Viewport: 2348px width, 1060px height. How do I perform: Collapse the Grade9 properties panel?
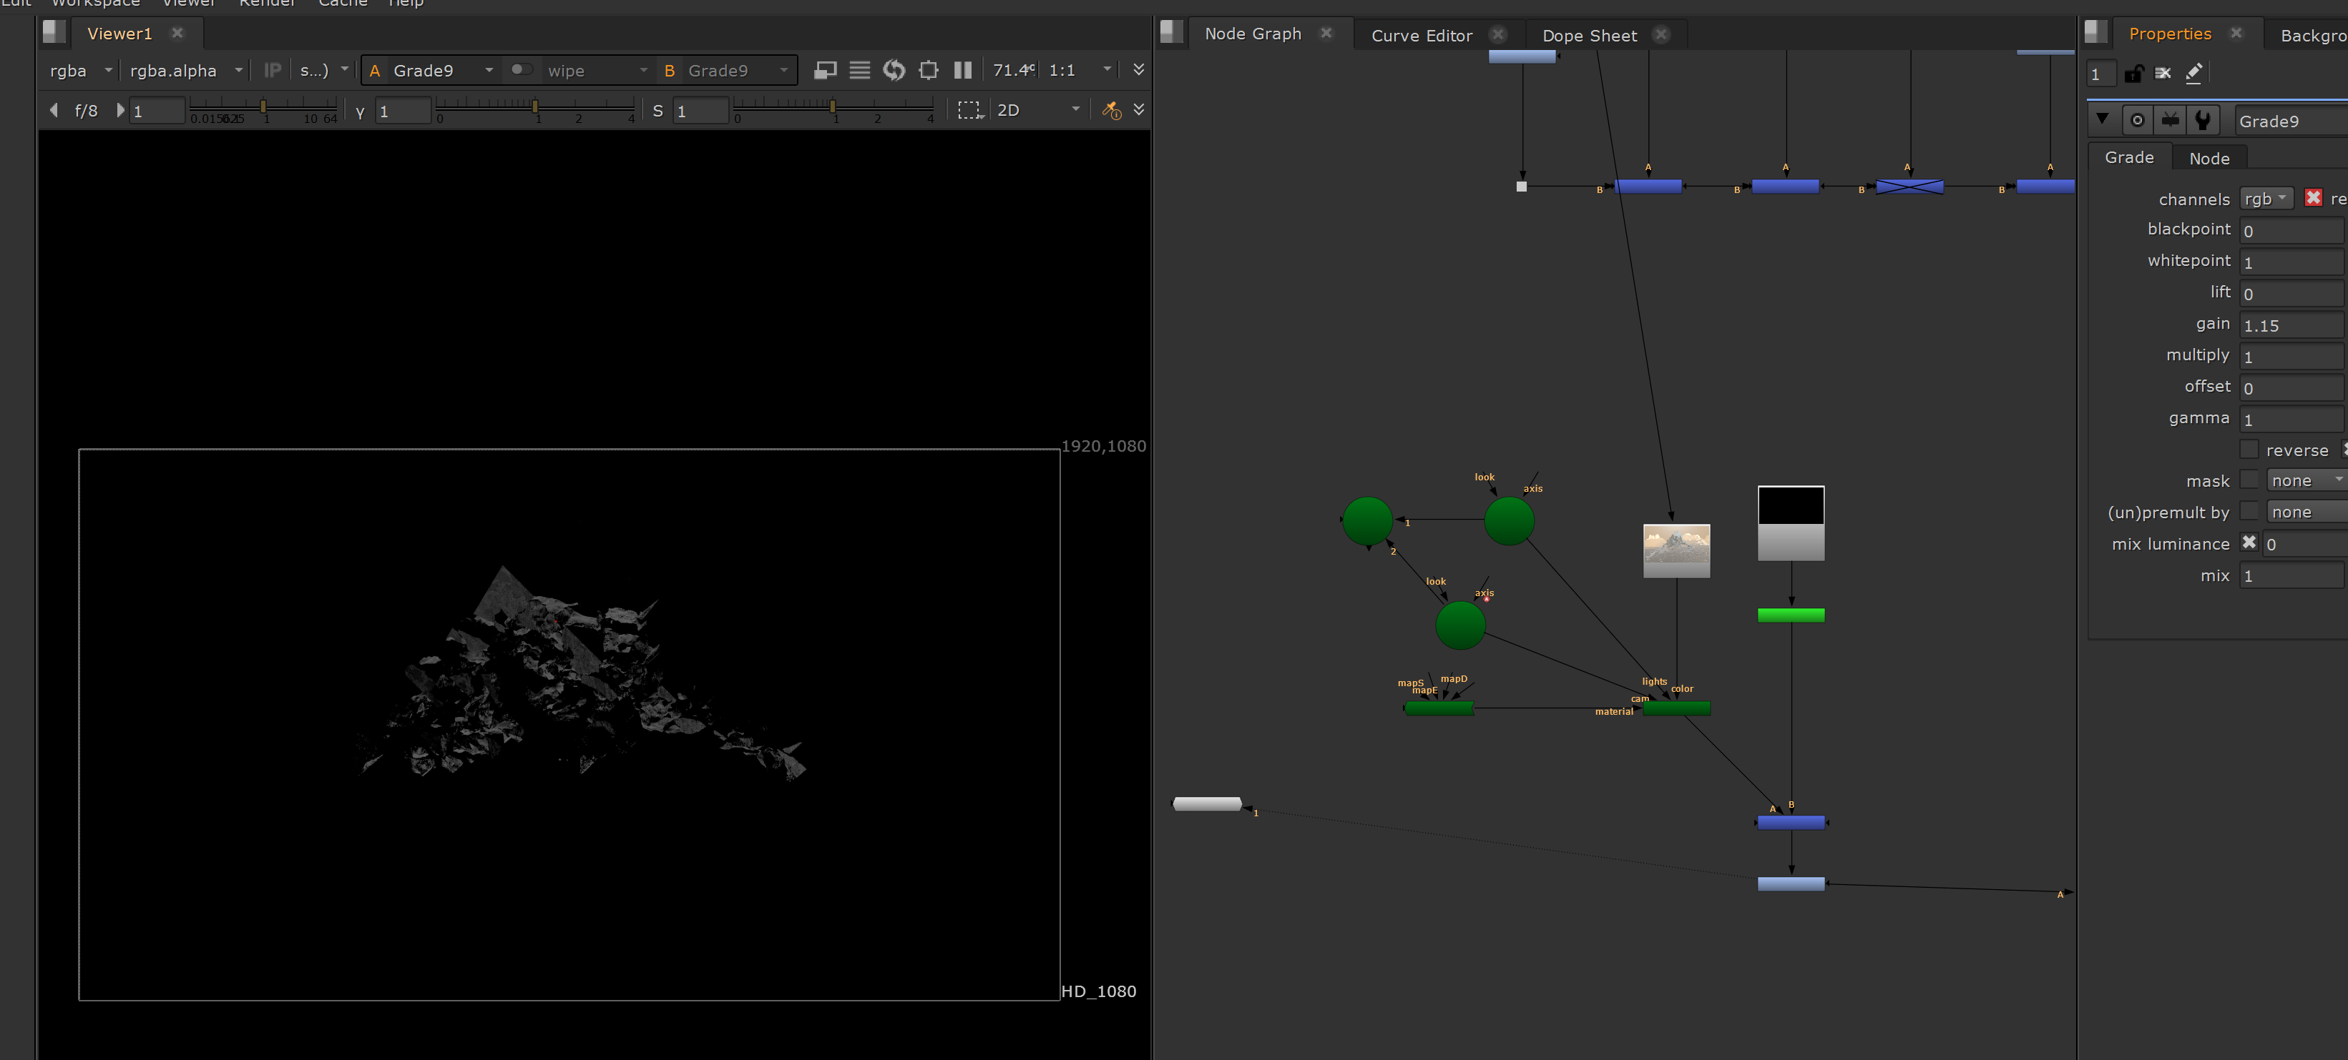click(x=2102, y=119)
